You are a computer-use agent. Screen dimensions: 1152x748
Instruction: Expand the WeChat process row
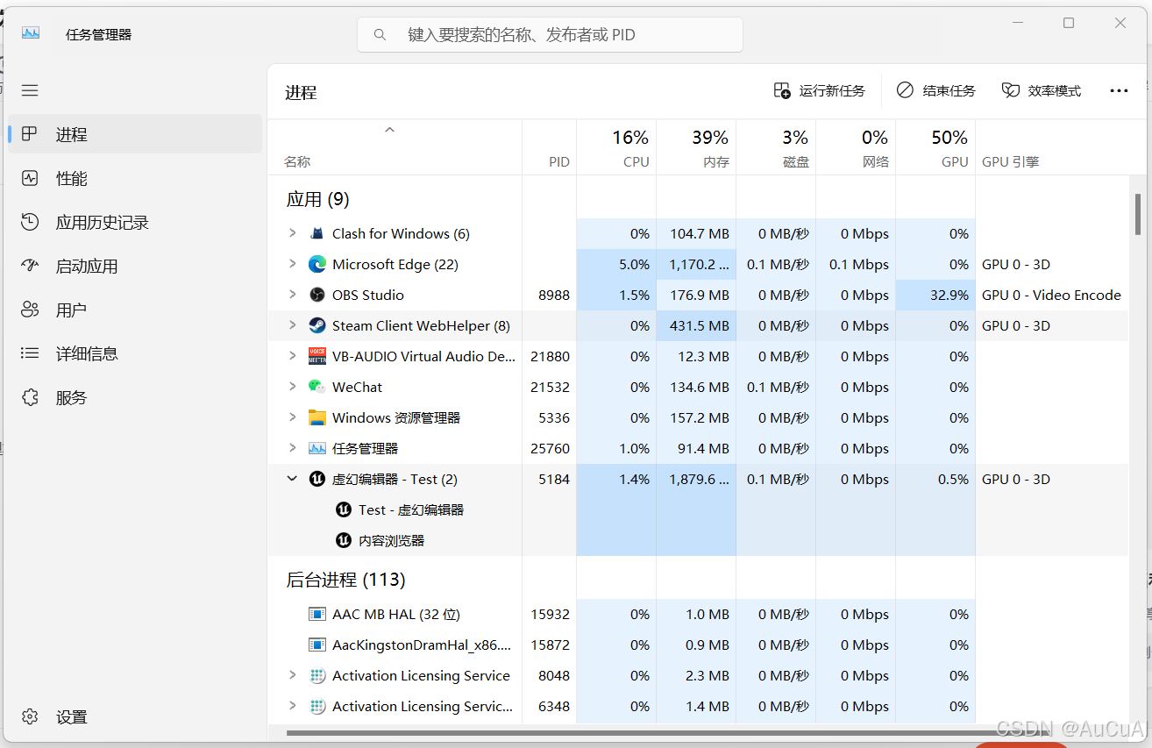pyautogui.click(x=292, y=387)
